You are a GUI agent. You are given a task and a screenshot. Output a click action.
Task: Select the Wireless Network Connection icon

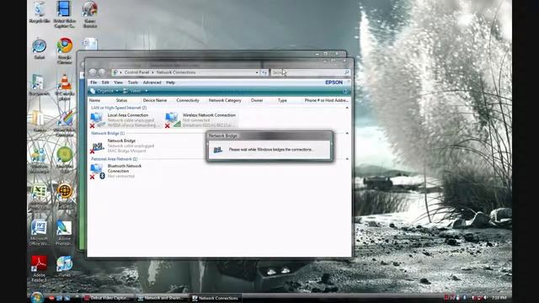[173, 120]
